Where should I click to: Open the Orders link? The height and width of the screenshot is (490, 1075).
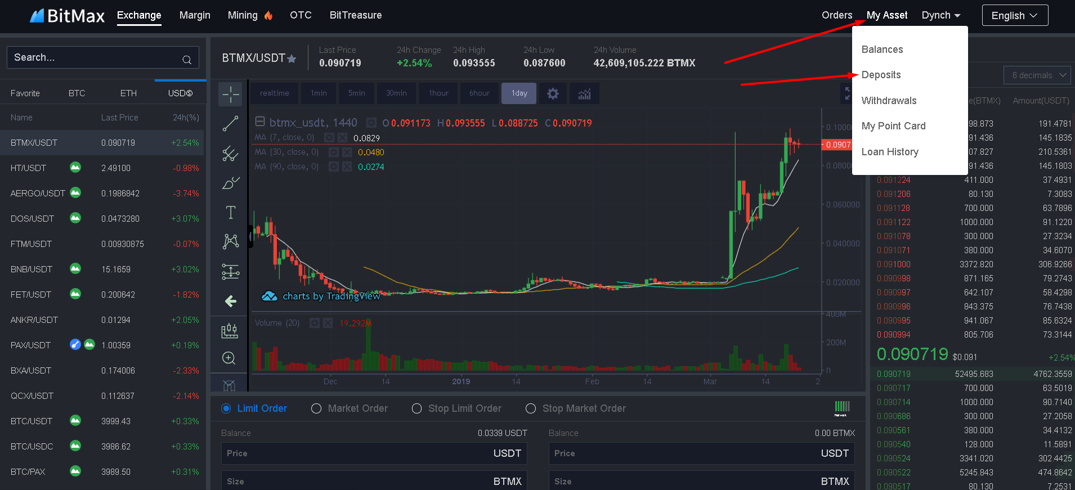click(837, 15)
